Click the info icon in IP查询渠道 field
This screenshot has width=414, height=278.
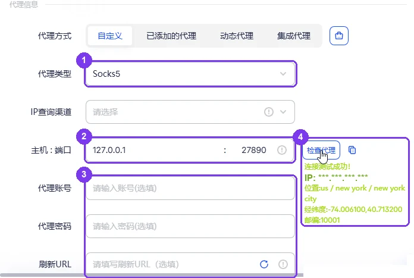(x=268, y=112)
